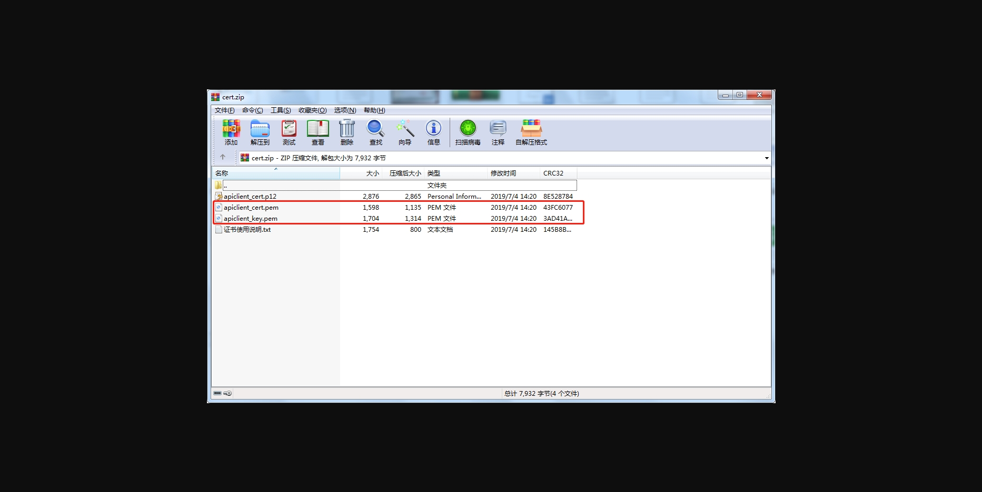Open the Favorites (收藏夹) menu

tap(312, 110)
